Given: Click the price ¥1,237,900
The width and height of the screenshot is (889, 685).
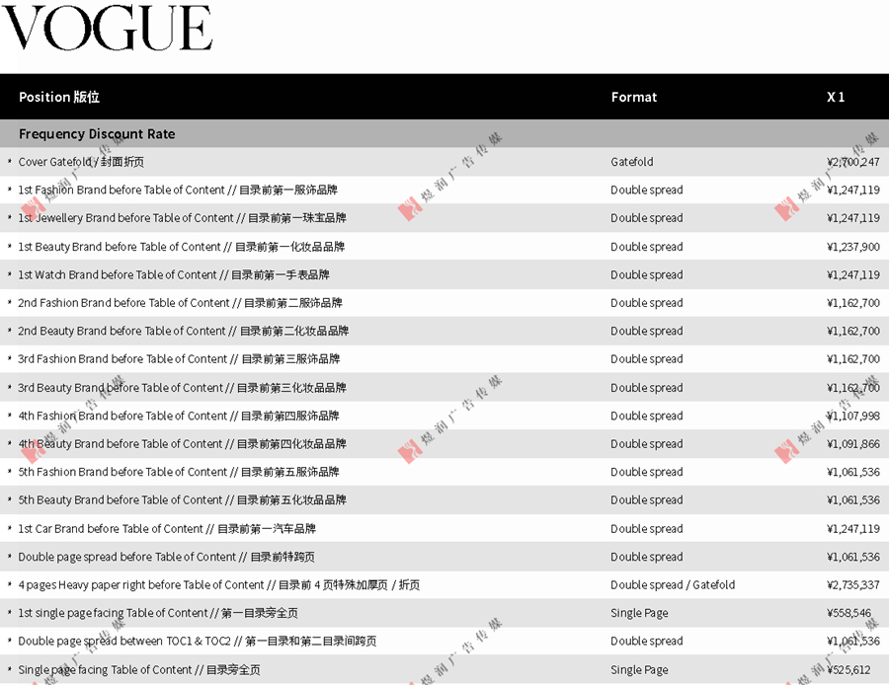Looking at the screenshot, I should point(853,247).
